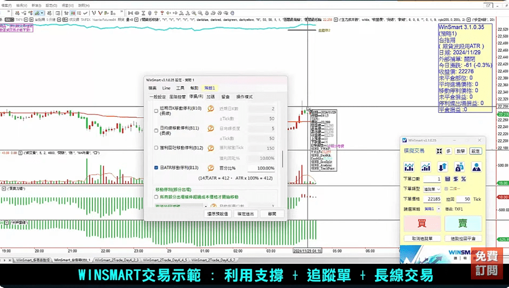Click the zoom in magnifier toolbar icon
Image resolution: width=509 pixels, height=288 pixels.
194,13
